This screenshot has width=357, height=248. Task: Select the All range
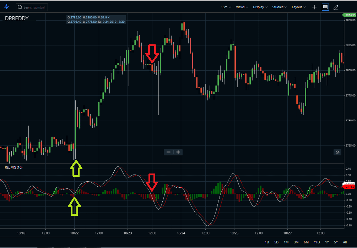(345, 242)
